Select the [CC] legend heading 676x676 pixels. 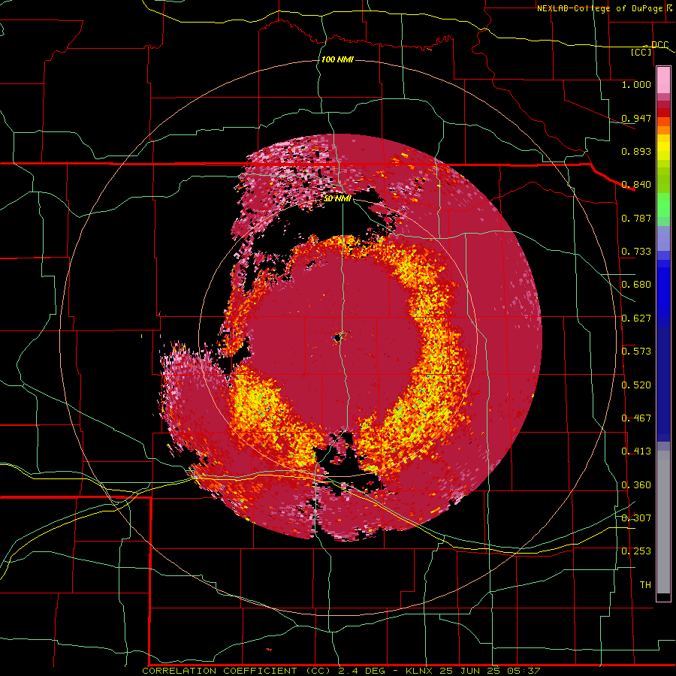(x=641, y=52)
